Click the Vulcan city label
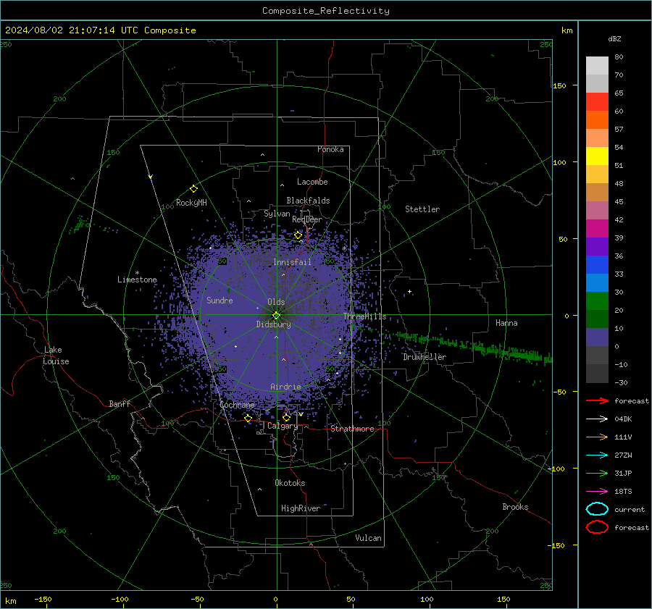 tap(368, 538)
